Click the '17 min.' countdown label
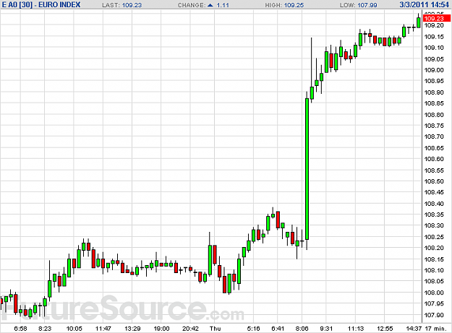This screenshot has width=452, height=333. (435, 329)
